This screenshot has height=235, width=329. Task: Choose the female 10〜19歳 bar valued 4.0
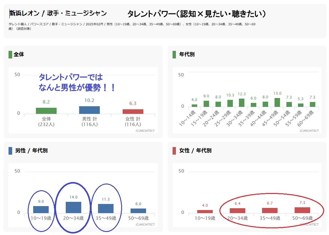coord(205,211)
